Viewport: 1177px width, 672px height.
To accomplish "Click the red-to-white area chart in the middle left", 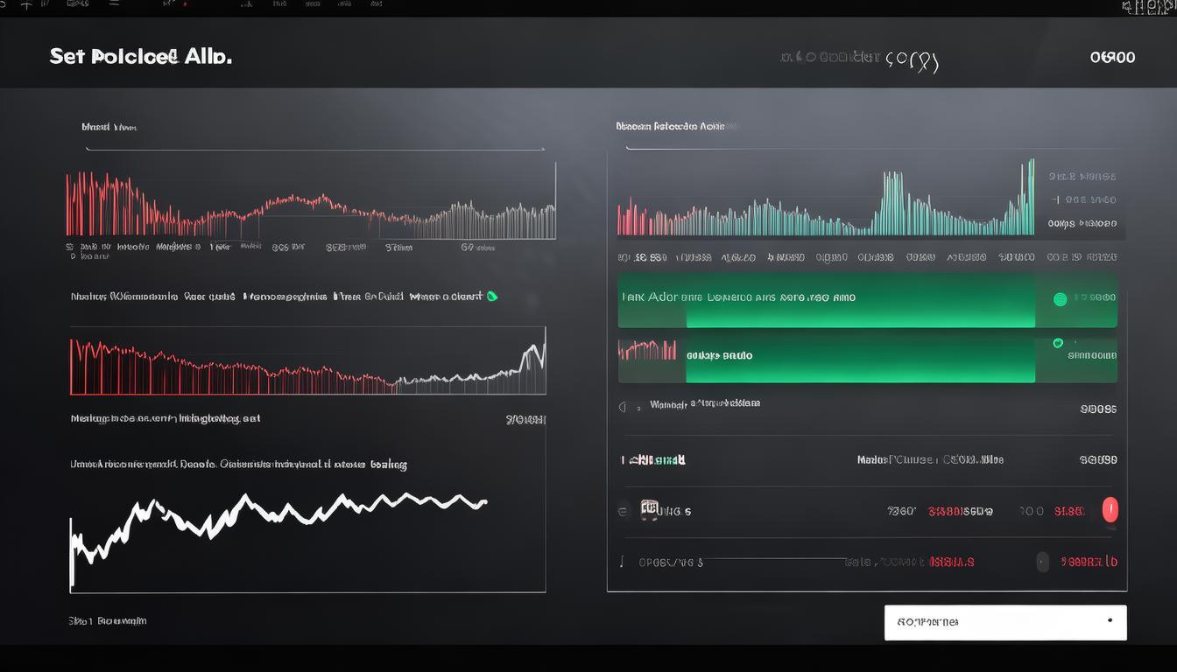I will point(307,366).
